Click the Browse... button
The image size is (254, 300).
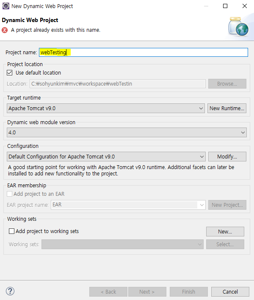(x=227, y=83)
